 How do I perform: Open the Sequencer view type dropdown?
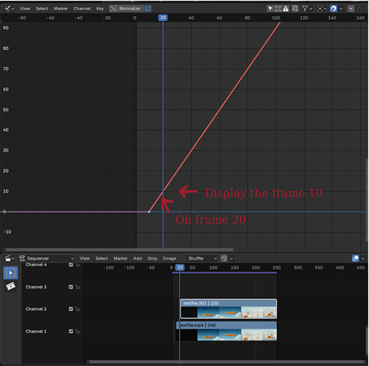pos(46,258)
